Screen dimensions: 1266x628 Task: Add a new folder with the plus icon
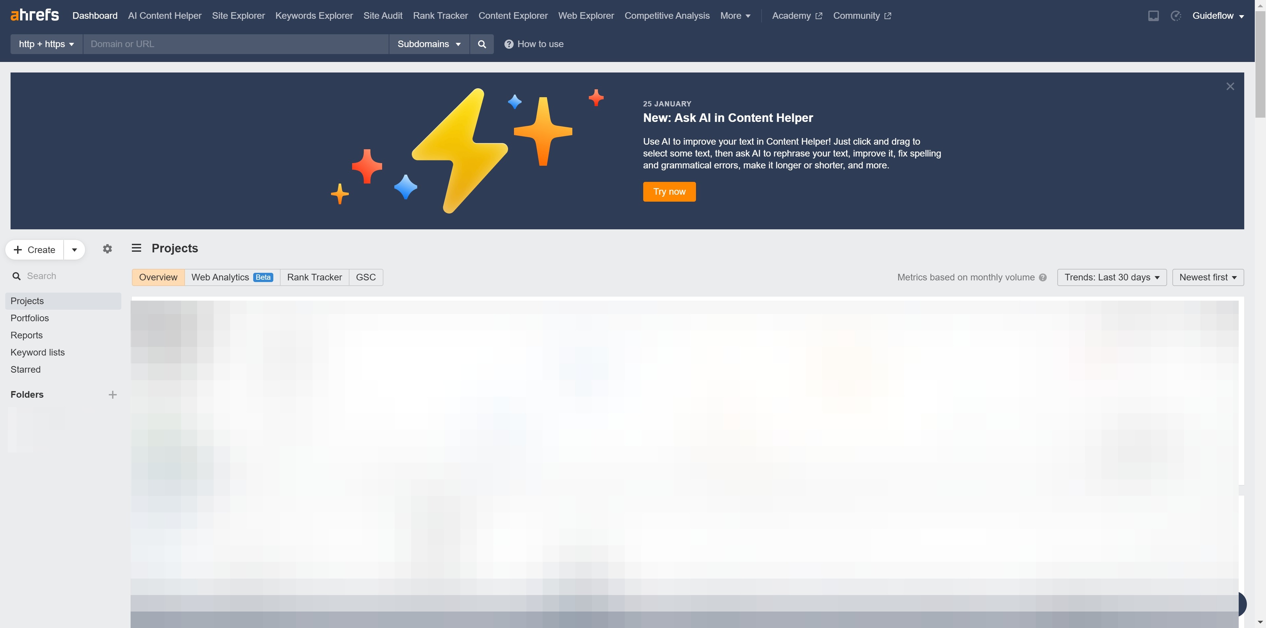[112, 394]
